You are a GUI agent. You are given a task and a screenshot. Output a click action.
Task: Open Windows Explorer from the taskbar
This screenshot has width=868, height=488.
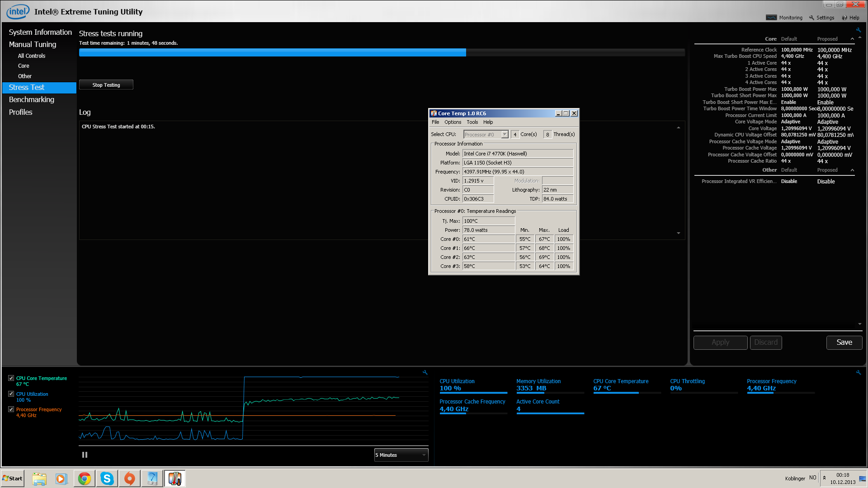[39, 479]
